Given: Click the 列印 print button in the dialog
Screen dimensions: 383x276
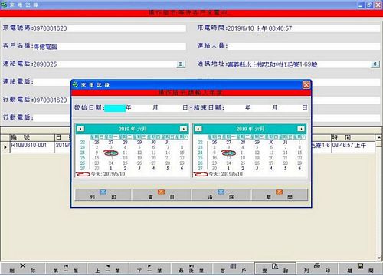Looking at the screenshot, I should pyautogui.click(x=103, y=195).
